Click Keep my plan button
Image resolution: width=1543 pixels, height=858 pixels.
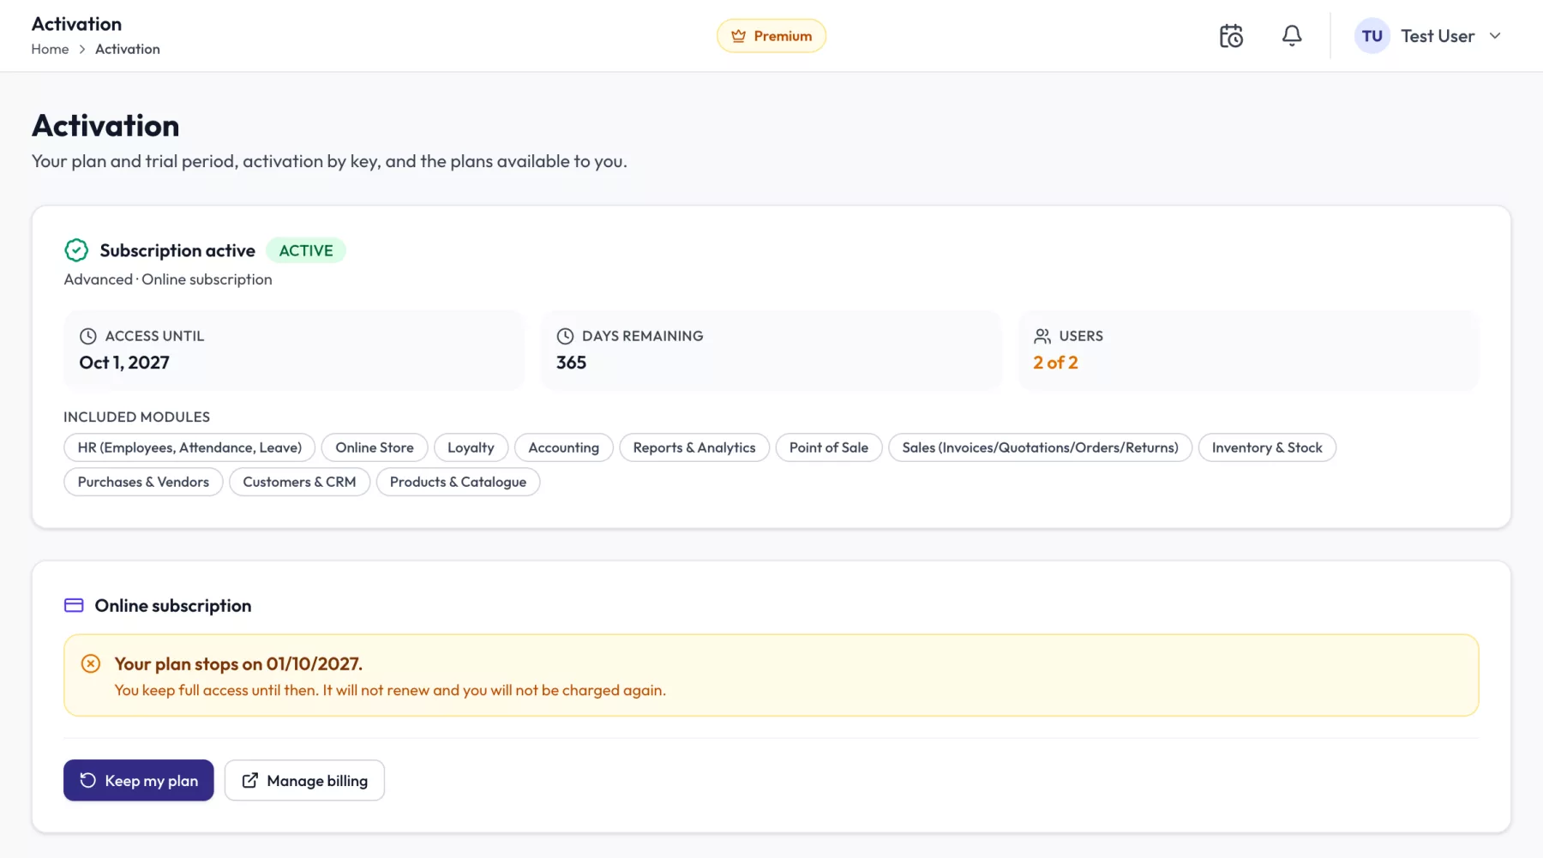pyautogui.click(x=139, y=780)
